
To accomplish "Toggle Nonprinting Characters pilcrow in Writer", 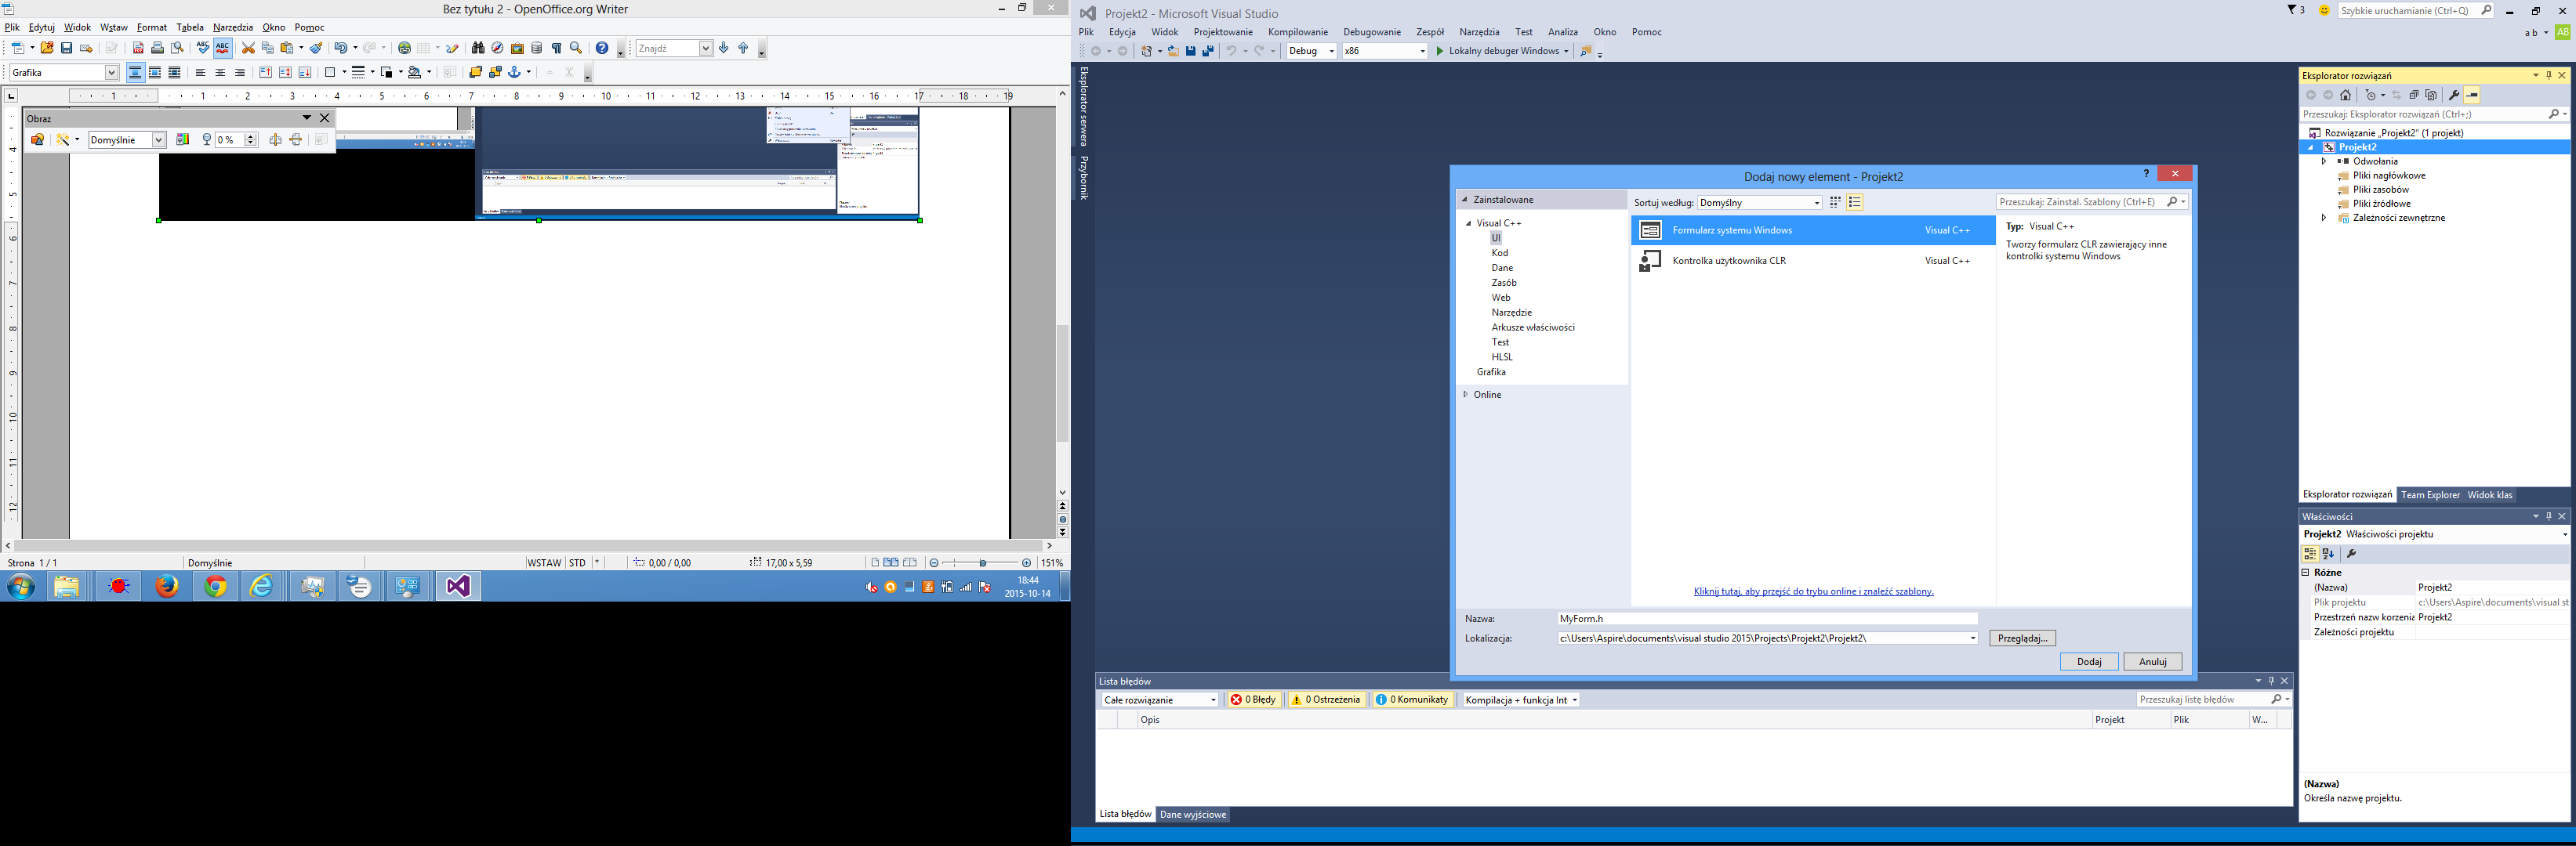I will (x=556, y=48).
